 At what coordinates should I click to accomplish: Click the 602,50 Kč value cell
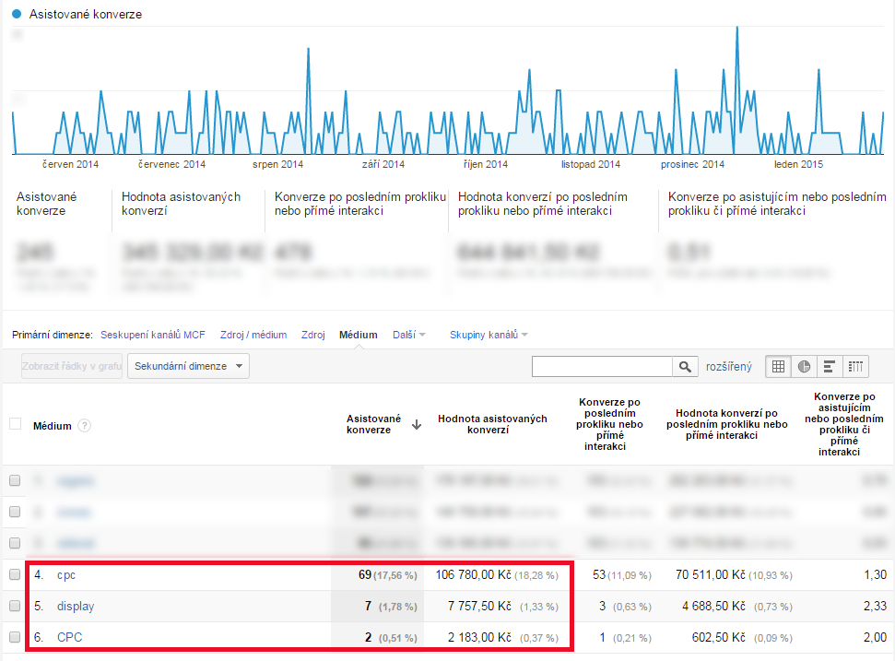[x=719, y=637]
